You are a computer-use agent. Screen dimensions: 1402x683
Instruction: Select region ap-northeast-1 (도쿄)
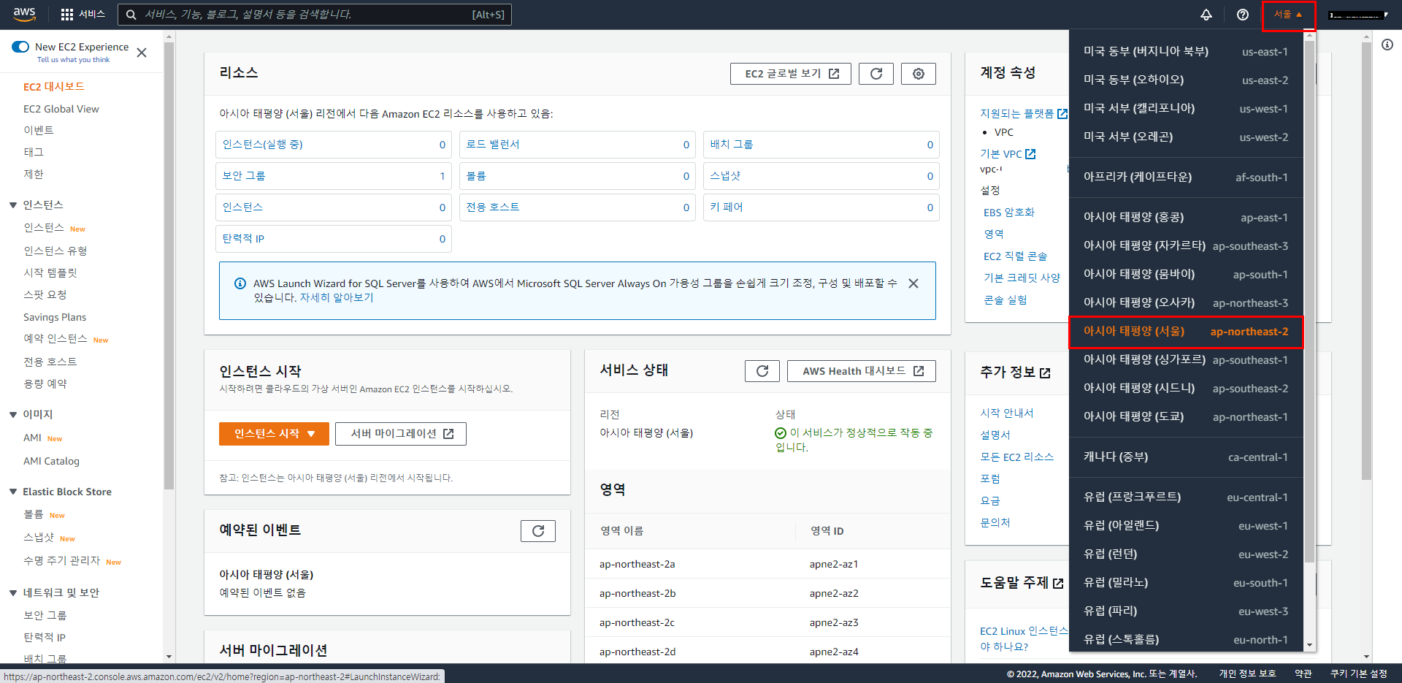(1186, 417)
